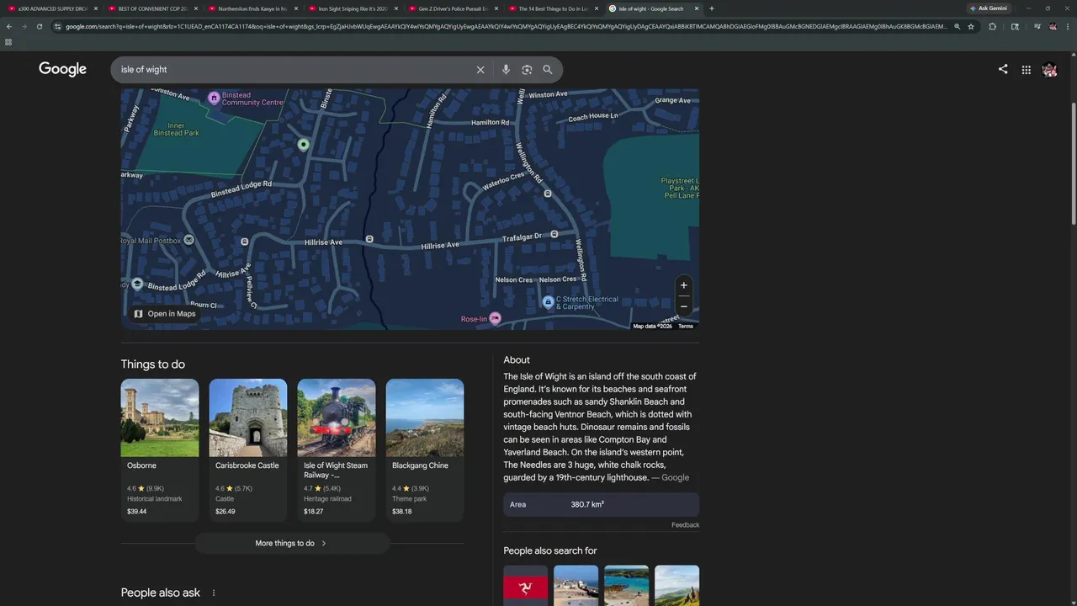
Task: Zoom in on the map
Action: [683, 285]
